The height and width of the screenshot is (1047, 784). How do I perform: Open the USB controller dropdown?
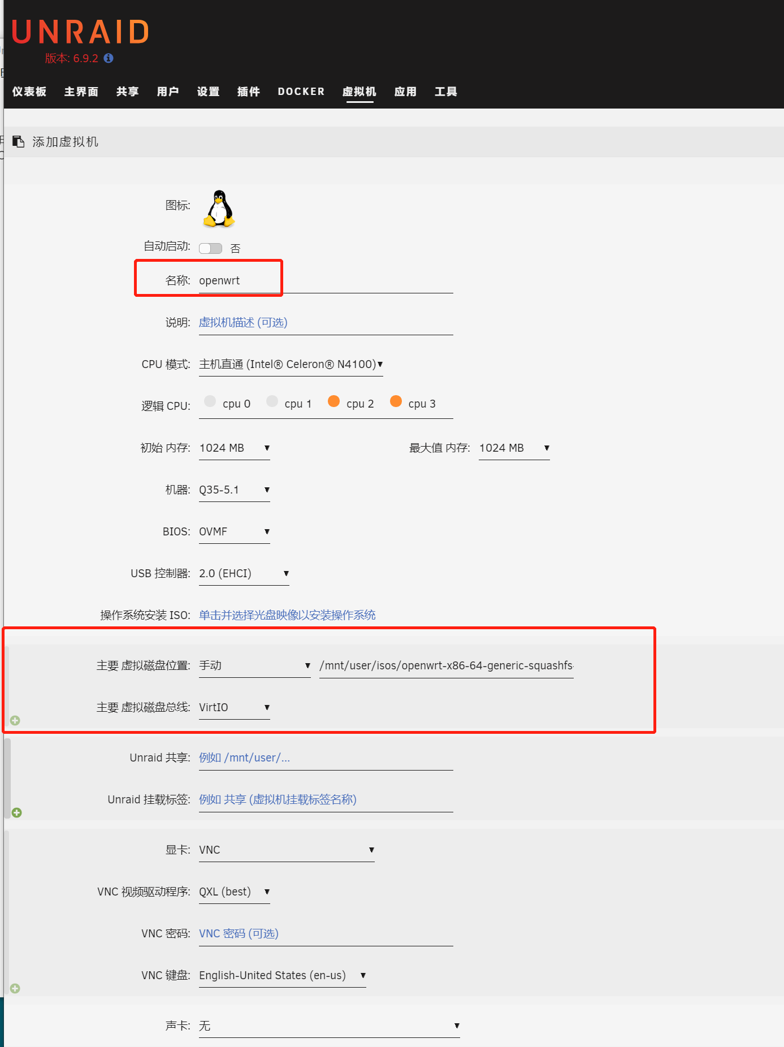[244, 574]
